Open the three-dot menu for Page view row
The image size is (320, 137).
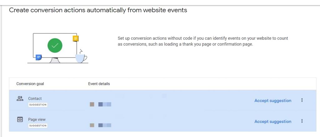tap(302, 121)
